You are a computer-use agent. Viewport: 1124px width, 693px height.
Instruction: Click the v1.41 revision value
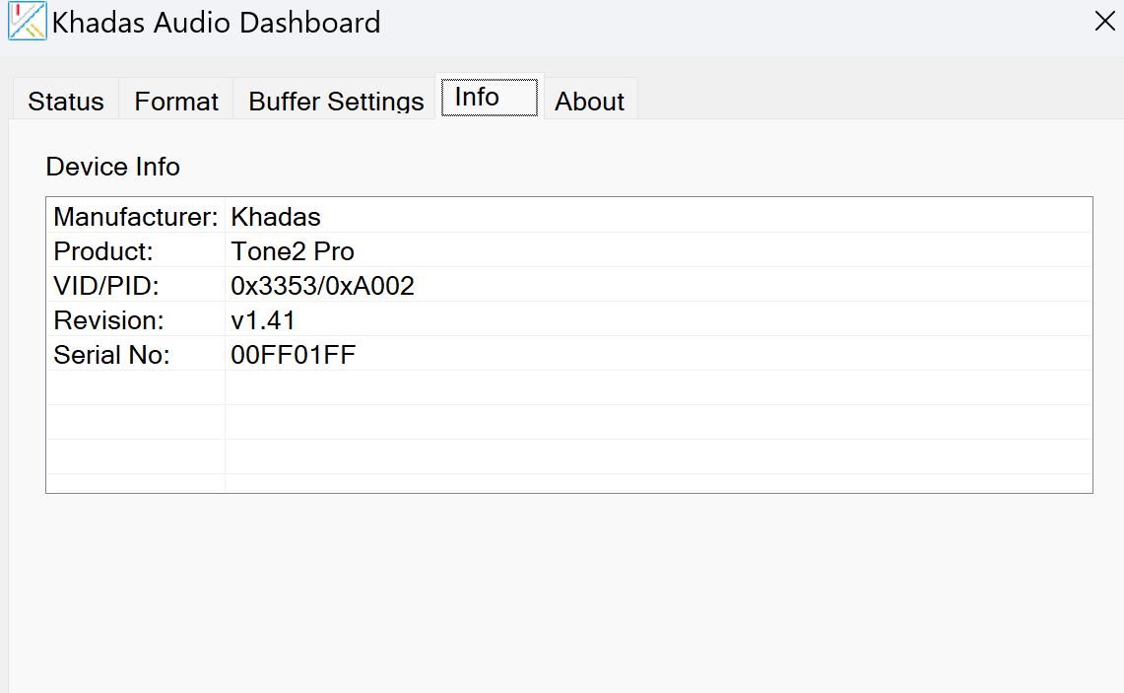click(263, 320)
